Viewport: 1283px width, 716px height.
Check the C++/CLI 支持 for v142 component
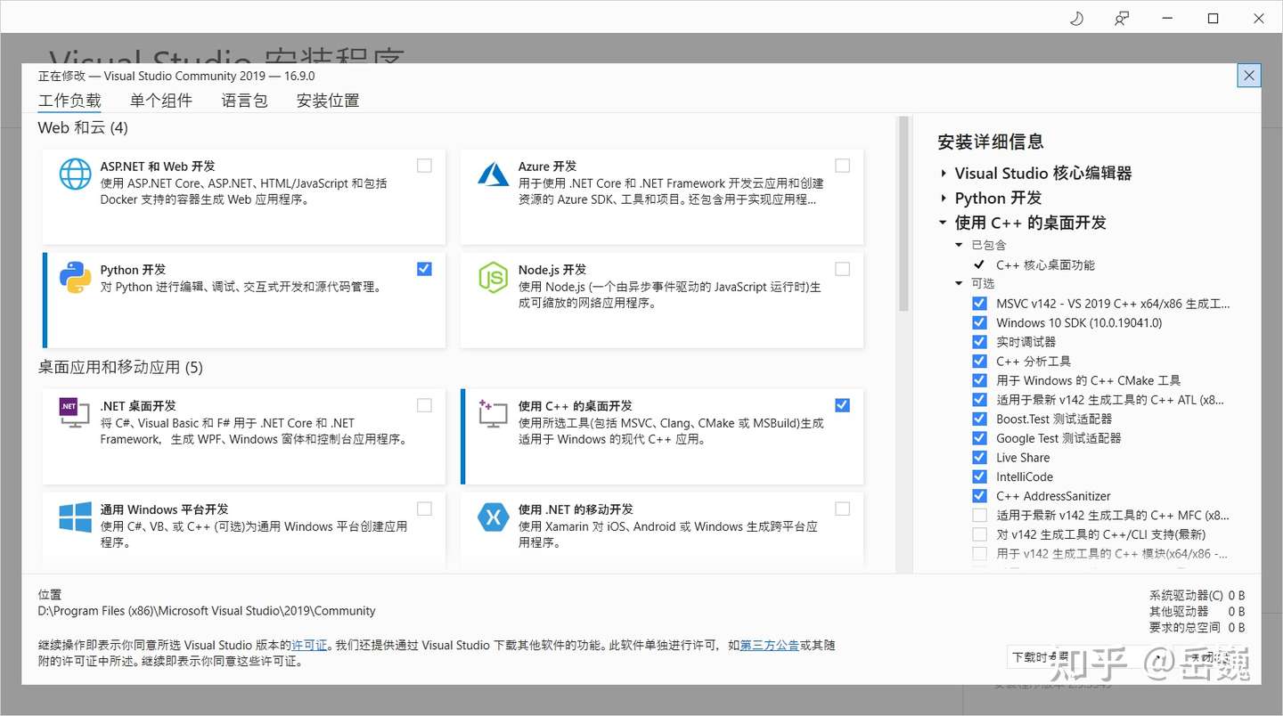[x=979, y=534]
